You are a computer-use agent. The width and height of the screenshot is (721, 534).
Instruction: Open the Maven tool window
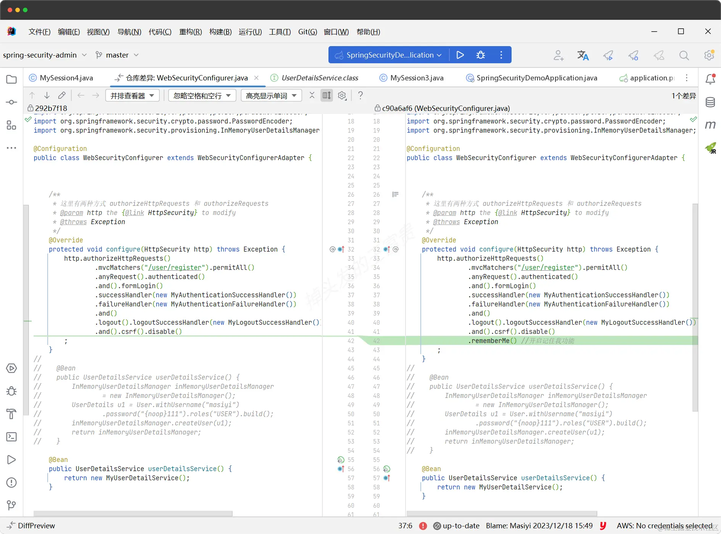[x=710, y=125]
